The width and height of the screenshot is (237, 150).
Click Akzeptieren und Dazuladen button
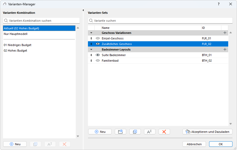pos(207,132)
